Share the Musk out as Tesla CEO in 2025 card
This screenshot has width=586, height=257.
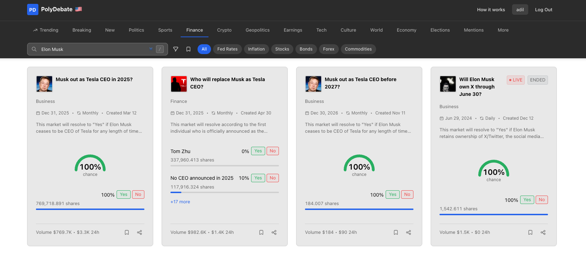(x=139, y=232)
